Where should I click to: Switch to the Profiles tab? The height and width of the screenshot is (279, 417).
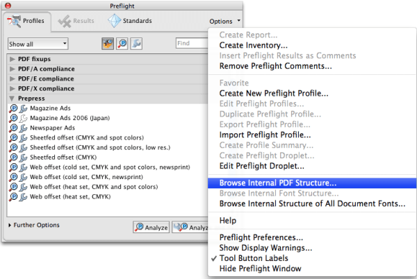point(26,21)
